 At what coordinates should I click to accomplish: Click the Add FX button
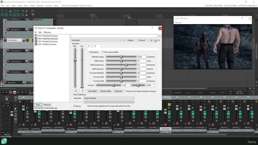coord(38,105)
